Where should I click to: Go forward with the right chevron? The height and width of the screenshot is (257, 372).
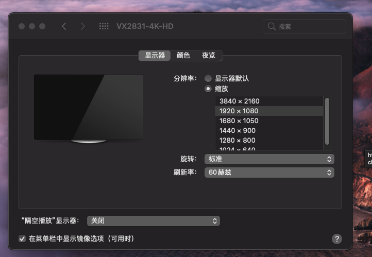[82, 26]
